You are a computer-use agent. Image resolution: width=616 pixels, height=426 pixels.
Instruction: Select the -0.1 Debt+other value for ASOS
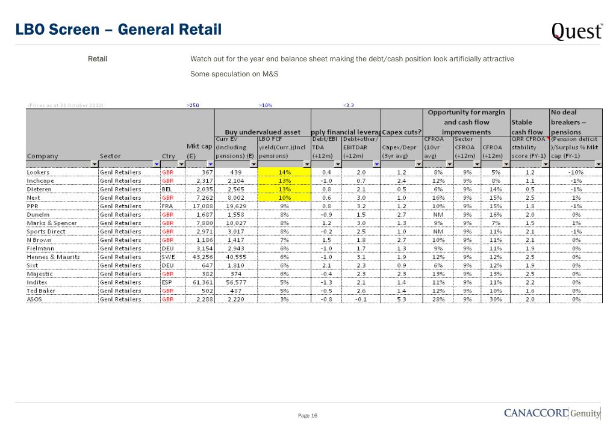point(361,299)
